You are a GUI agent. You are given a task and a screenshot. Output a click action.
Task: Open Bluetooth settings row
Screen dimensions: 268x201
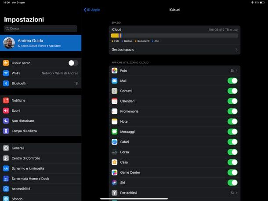(41, 83)
